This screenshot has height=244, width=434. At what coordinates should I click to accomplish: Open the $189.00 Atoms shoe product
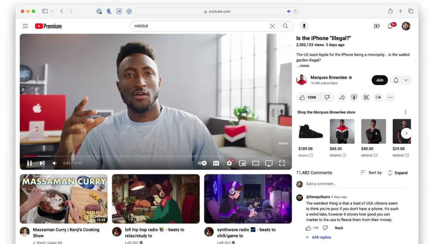pos(311,131)
